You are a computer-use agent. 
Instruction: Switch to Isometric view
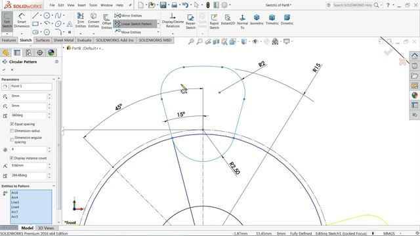pos(257,20)
